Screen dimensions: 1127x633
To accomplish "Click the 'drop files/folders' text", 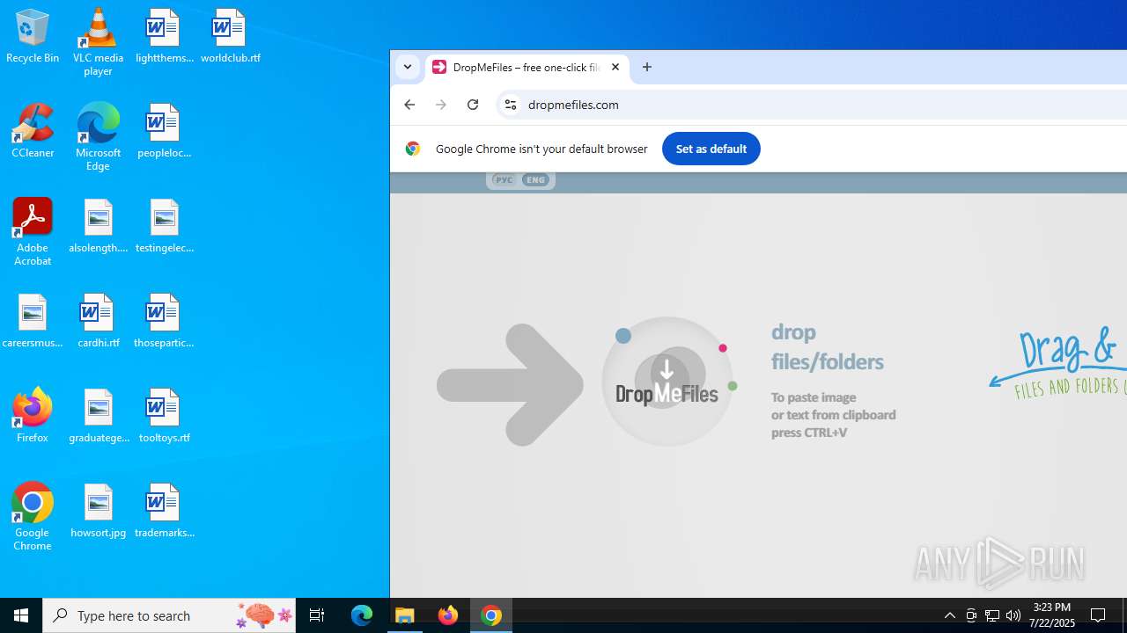I will [x=827, y=346].
